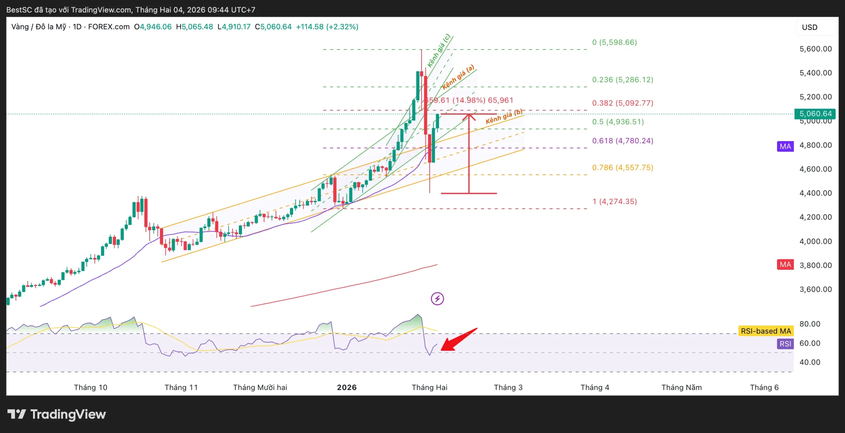The width and height of the screenshot is (845, 433).
Task: Click the Vàng / Đô la Mỹ symbol title
Action: click(x=39, y=27)
